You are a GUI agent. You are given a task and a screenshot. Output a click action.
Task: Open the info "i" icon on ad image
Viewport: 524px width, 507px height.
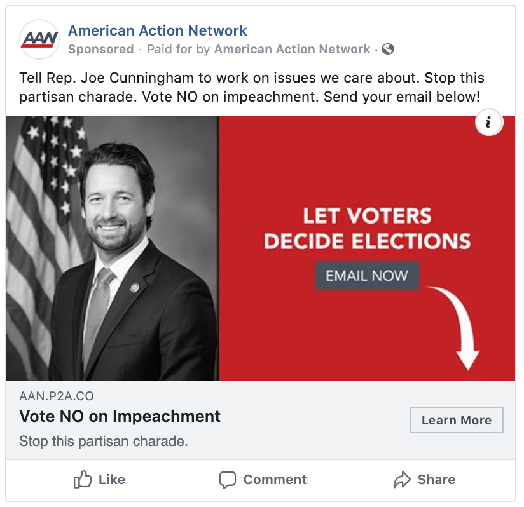pos(488,123)
